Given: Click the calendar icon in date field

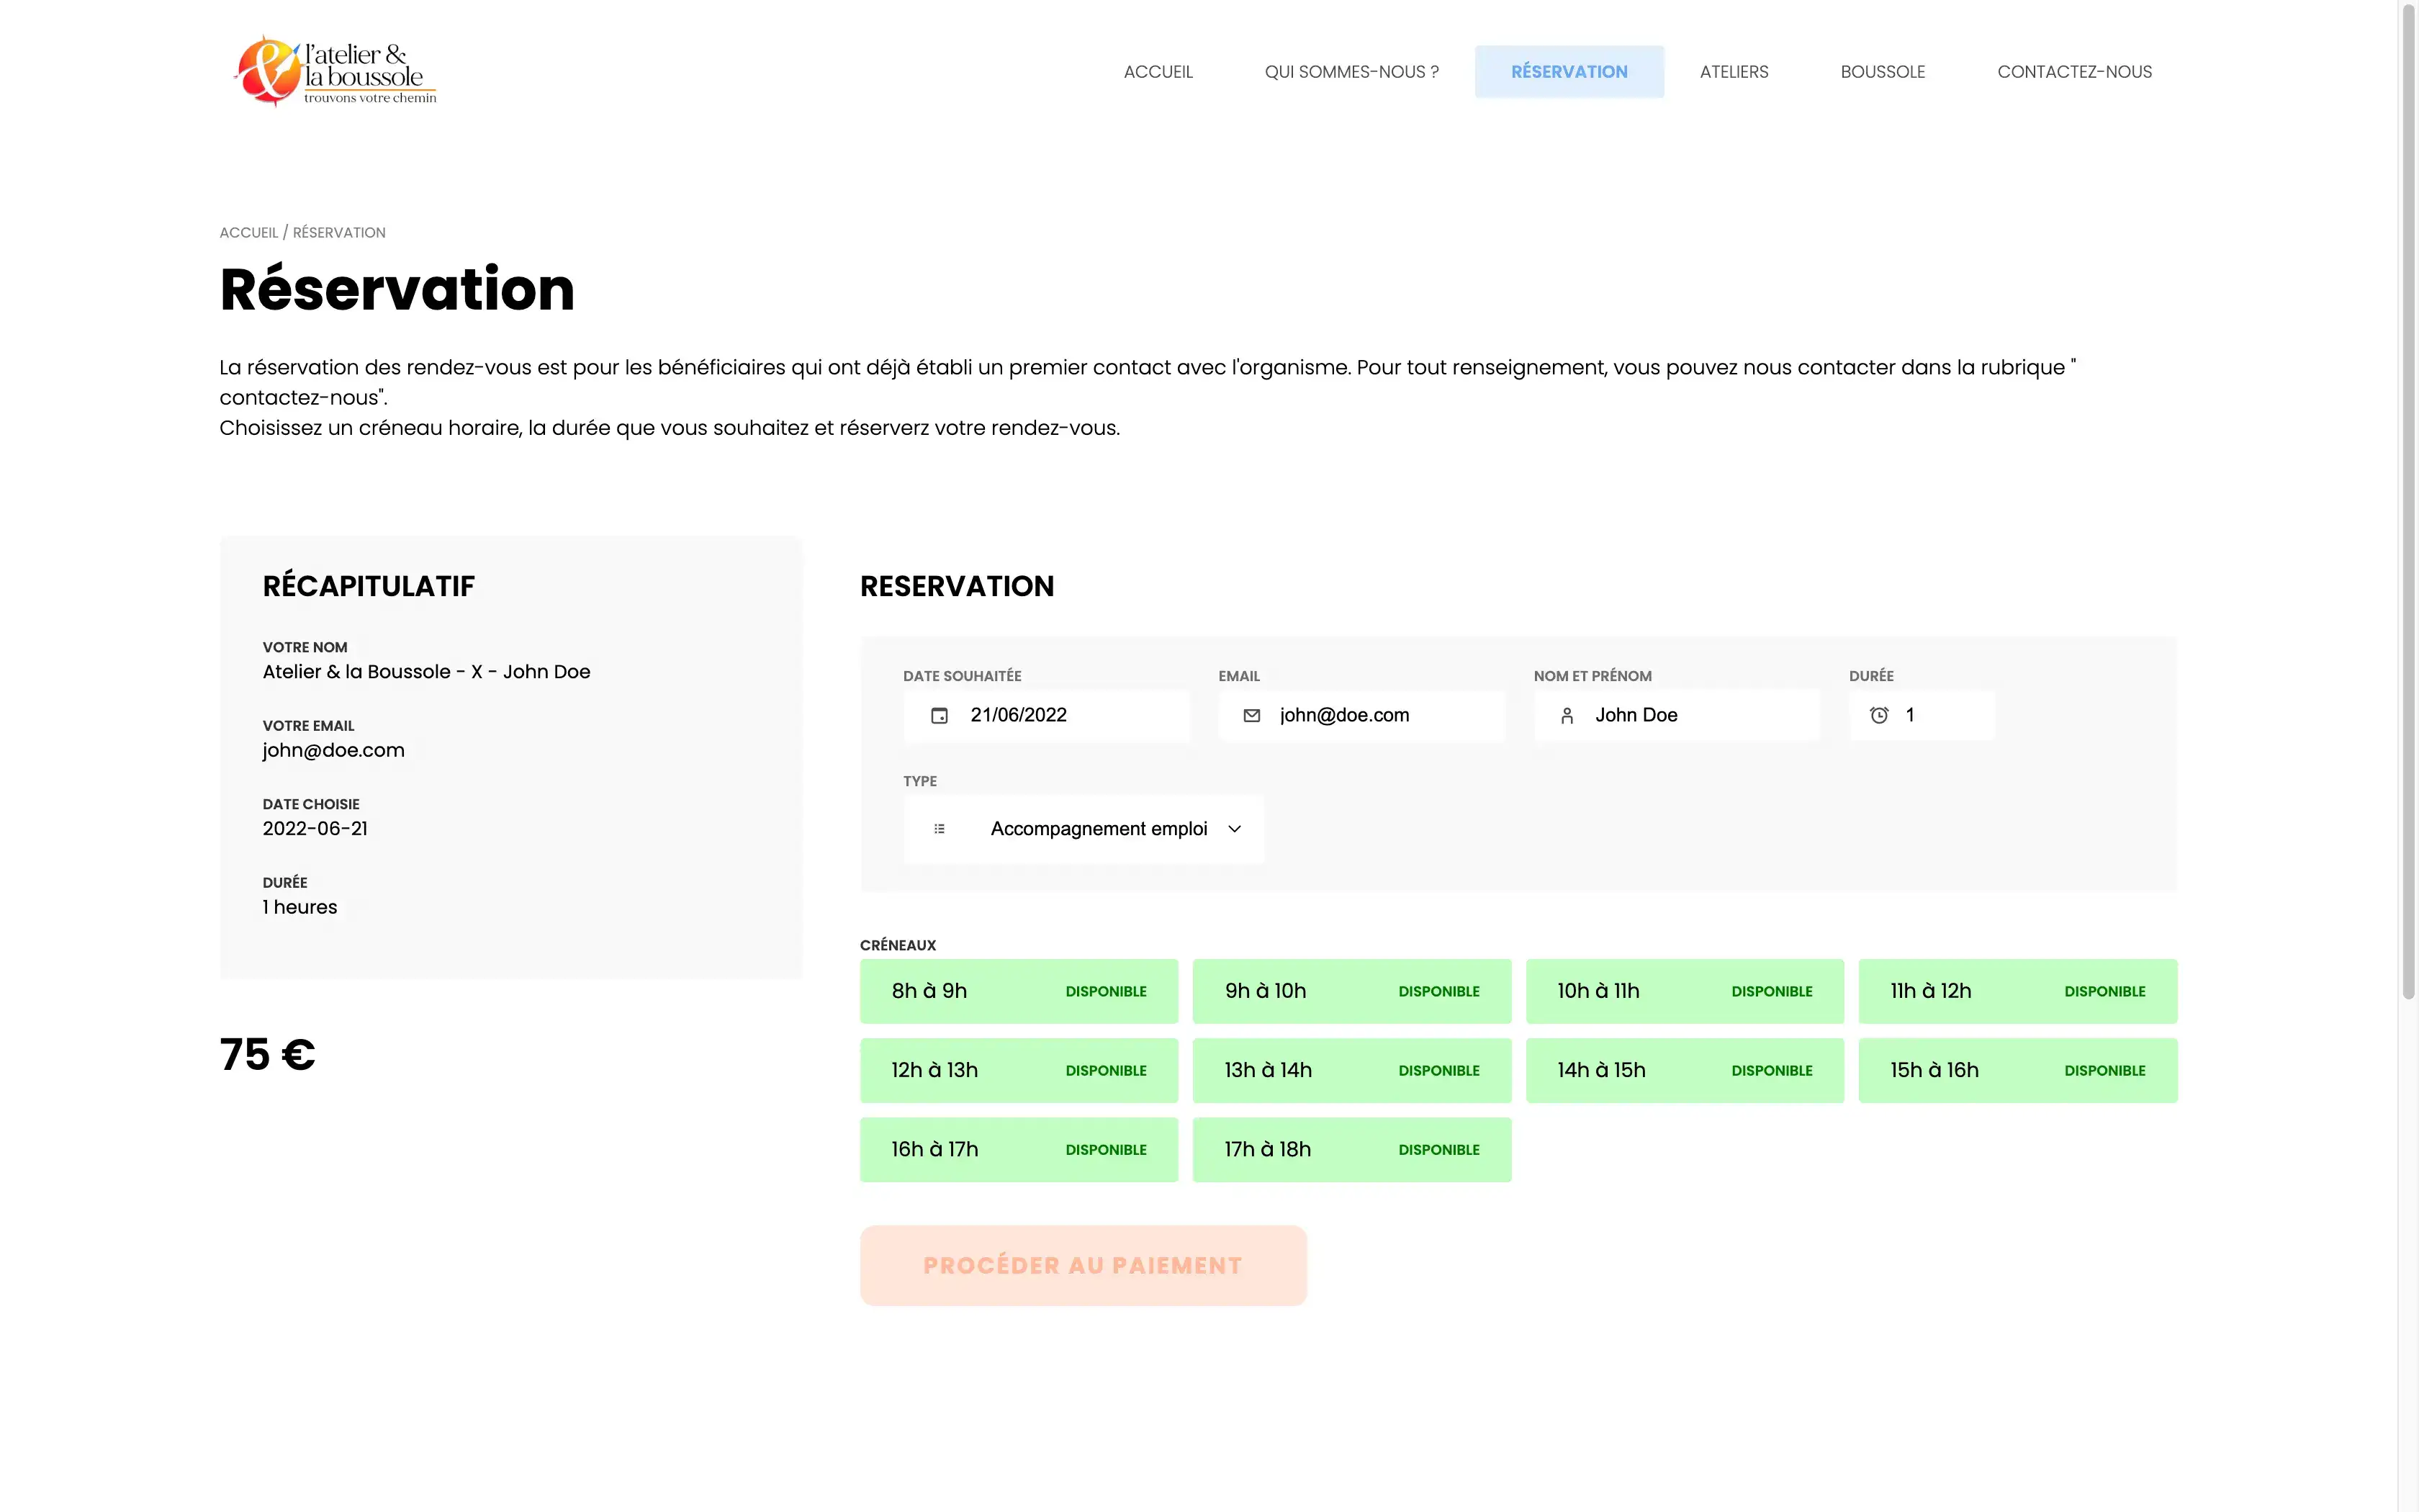Looking at the screenshot, I should pos(939,715).
